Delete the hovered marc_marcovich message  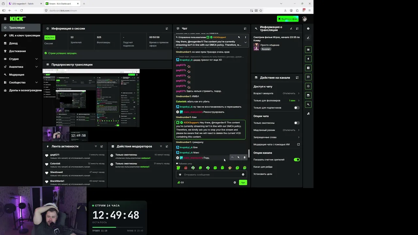[244, 157]
